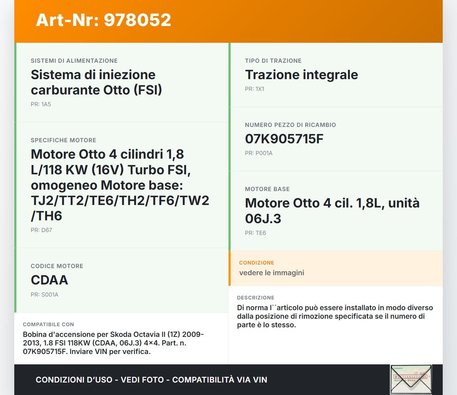Viewport: 457px width, 395px height.
Task: Click the COMPATIBILE CON Skoda Octavia paragraph
Action: click(x=113, y=343)
